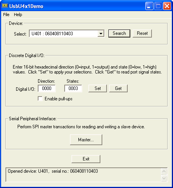
Task: Focus the Direction hex input field
Action: [47, 88]
